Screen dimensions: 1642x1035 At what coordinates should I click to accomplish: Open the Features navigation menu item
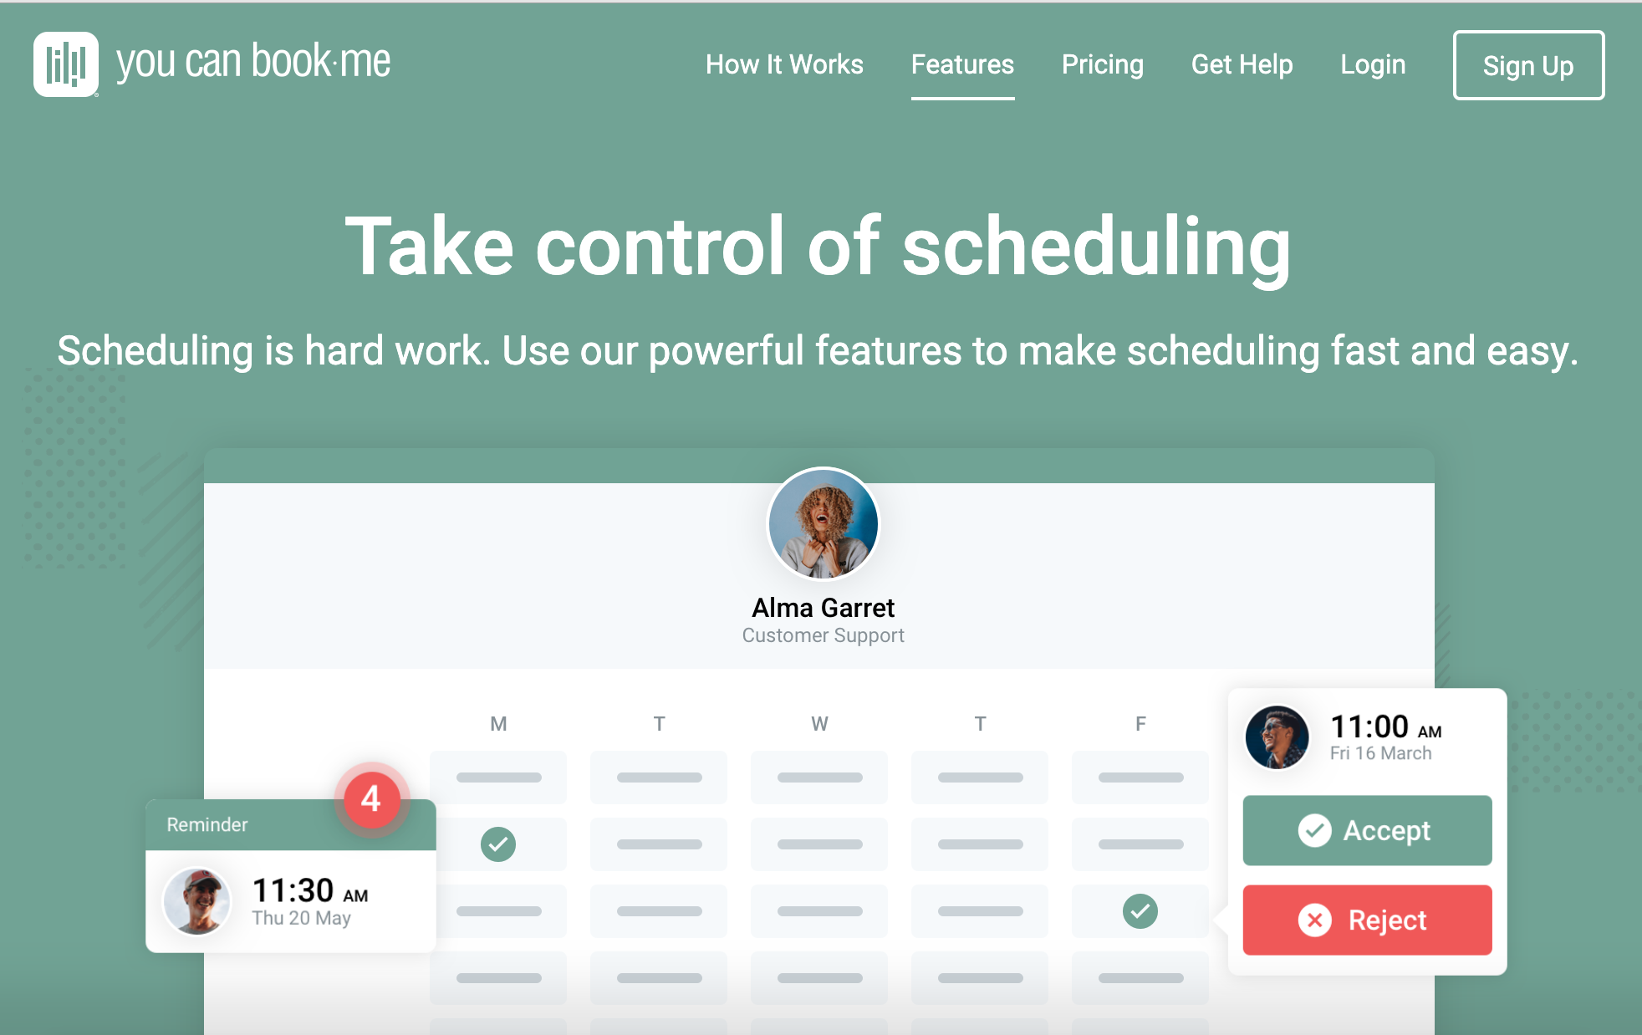pos(963,64)
